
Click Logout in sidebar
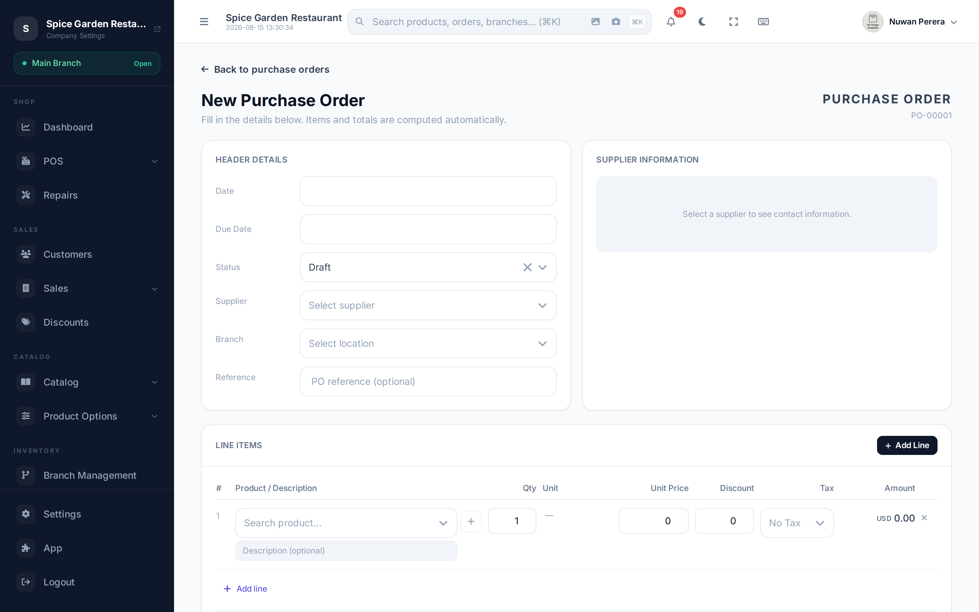[x=87, y=582]
